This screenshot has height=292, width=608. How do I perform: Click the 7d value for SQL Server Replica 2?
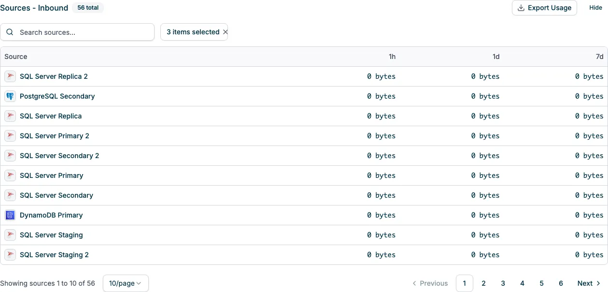pyautogui.click(x=589, y=76)
